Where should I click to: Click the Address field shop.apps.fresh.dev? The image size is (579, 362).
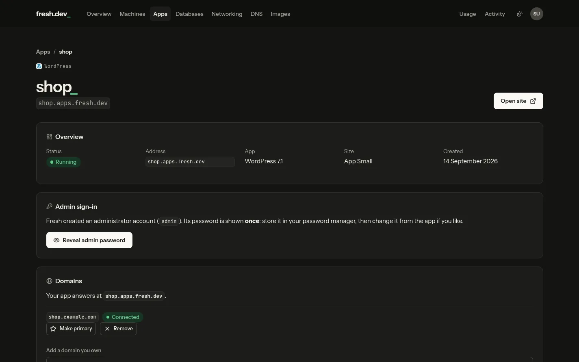(190, 162)
